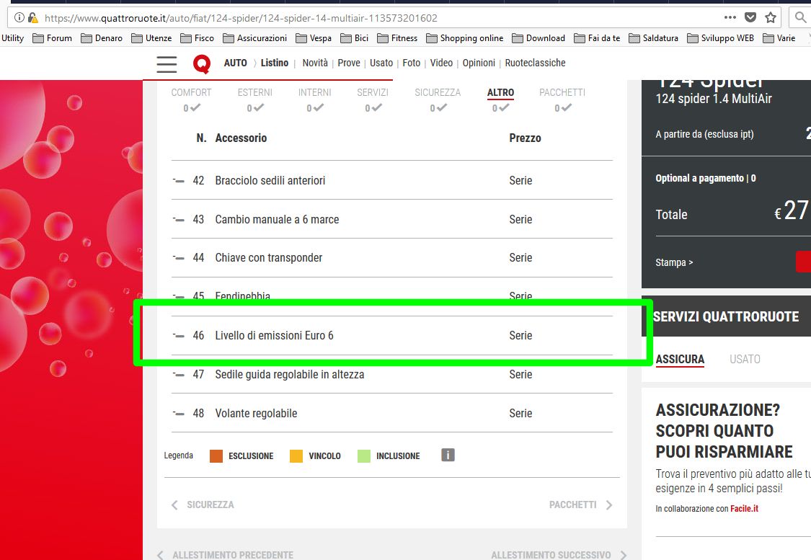
Task: Bookmark this page with the star icon
Action: pyautogui.click(x=770, y=17)
